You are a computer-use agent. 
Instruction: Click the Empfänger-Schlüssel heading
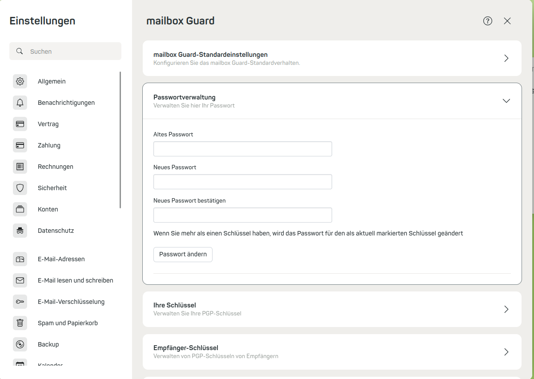tap(186, 348)
